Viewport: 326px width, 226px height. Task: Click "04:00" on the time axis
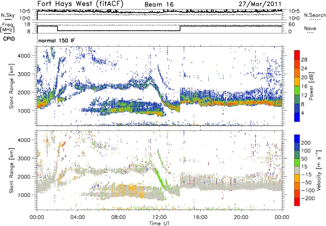pos(77,217)
